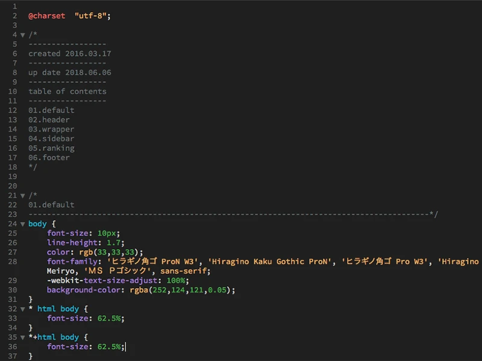Click the 'color' property on line 27
Viewport: 482px width, 361px height.
pos(58,252)
